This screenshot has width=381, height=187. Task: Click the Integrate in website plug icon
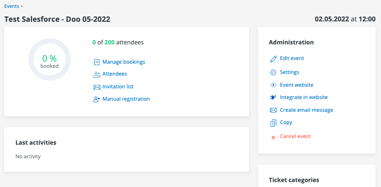[x=273, y=97]
